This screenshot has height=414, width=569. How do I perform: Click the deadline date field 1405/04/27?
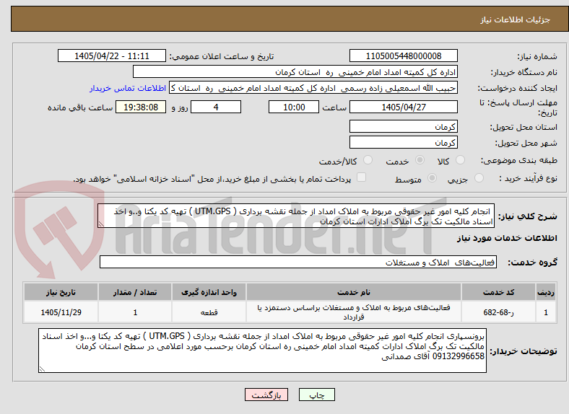(x=404, y=107)
